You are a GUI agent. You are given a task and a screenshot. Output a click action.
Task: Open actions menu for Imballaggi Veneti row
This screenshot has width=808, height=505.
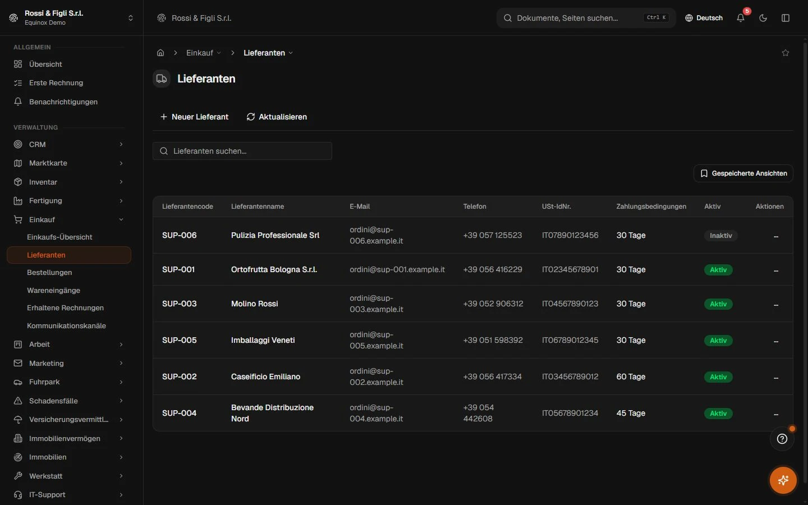pos(776,341)
